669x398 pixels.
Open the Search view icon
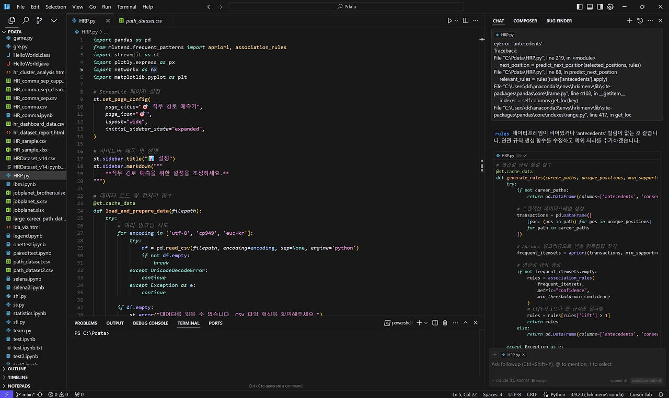coord(26,20)
